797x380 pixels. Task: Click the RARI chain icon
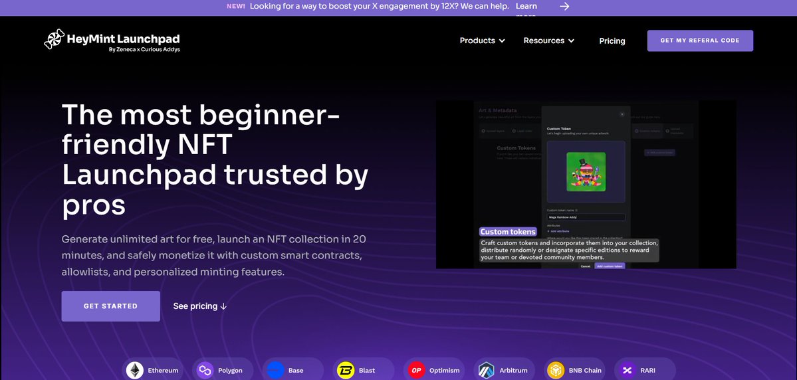[x=627, y=370]
